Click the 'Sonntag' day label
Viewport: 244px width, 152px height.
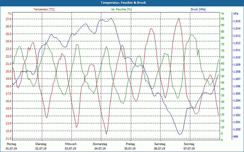[189, 144]
